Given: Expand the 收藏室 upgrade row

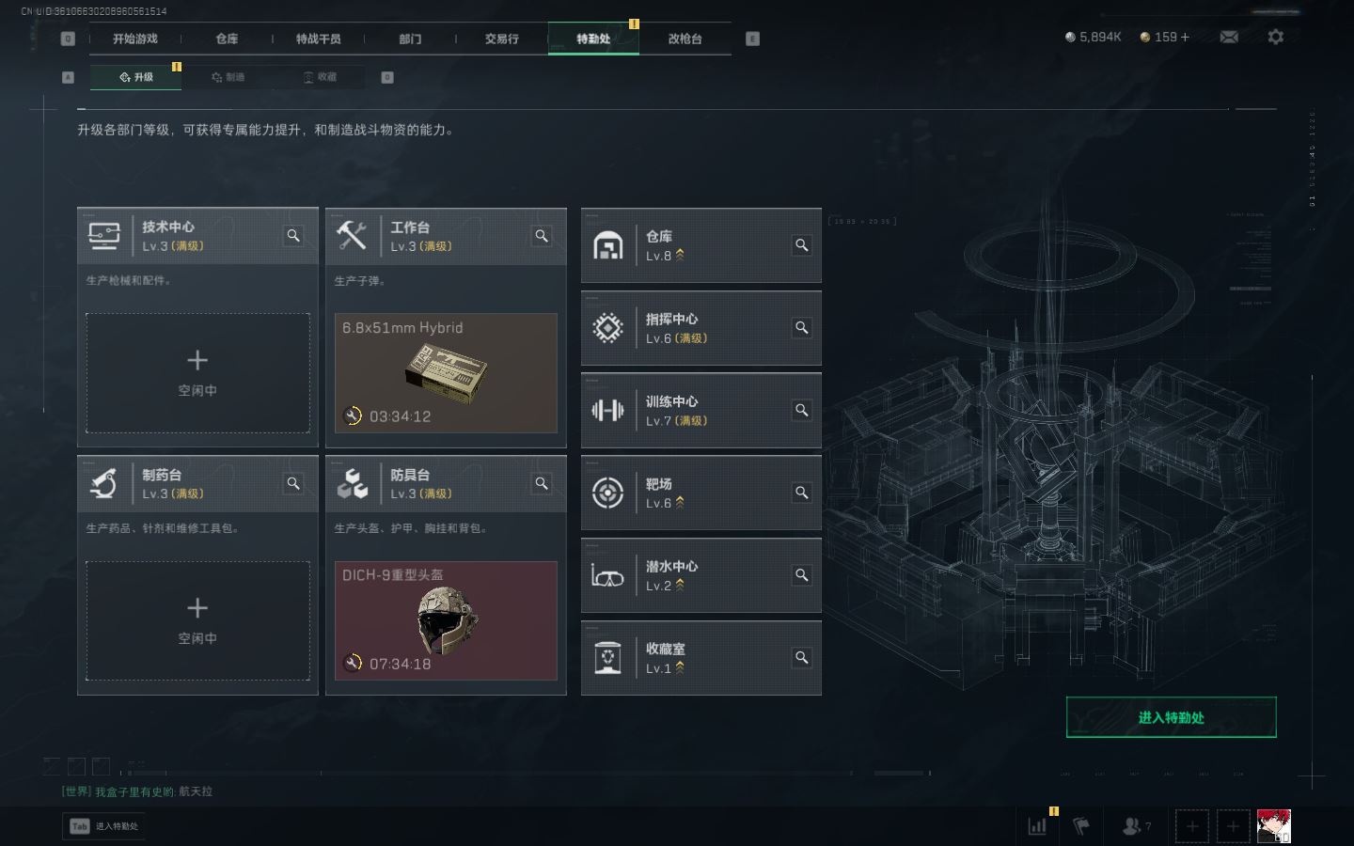Looking at the screenshot, I should (701, 658).
